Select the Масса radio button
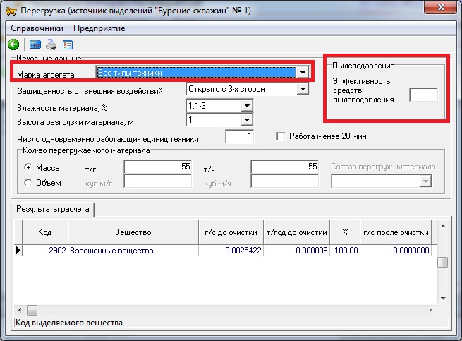The height and width of the screenshot is (341, 462). [x=28, y=168]
